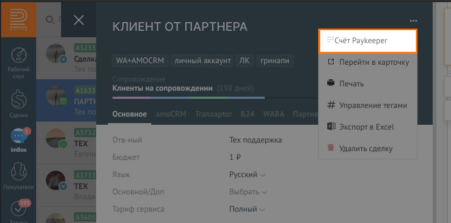Click the hash icon for tag management
Screen dimensions: 451x223
click(331, 105)
